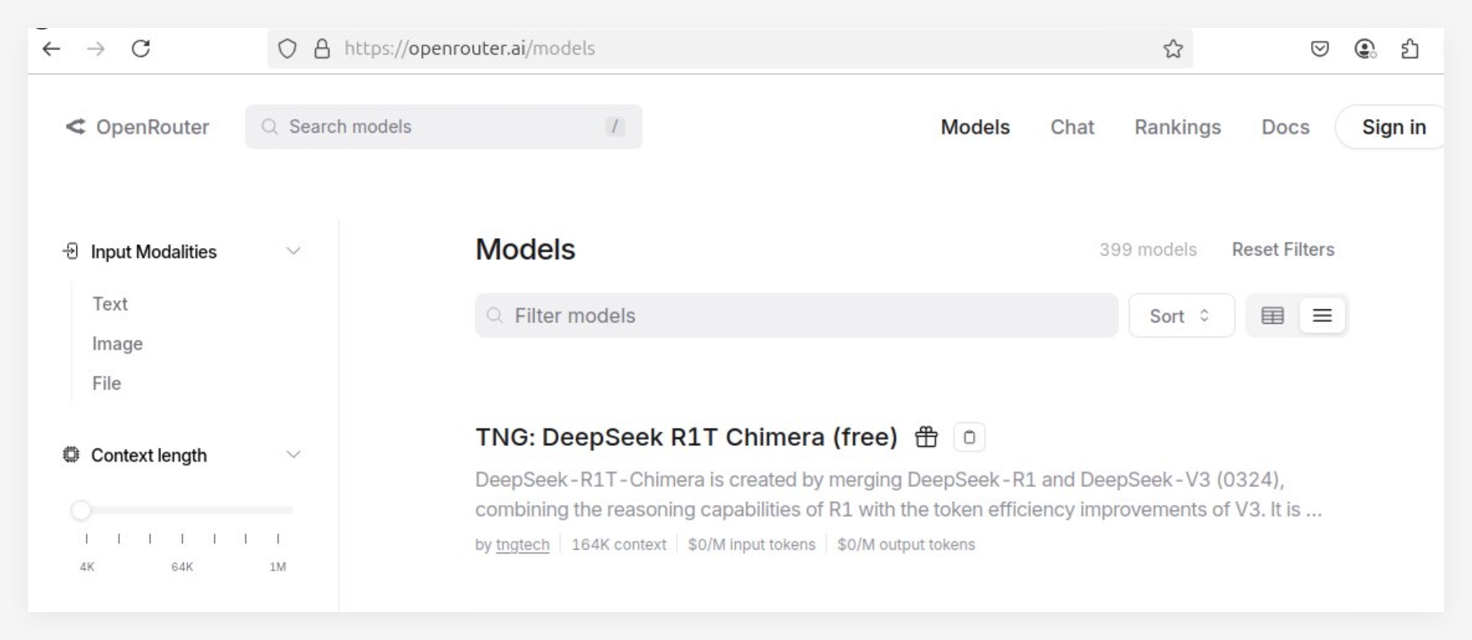Viewport: 1472px width, 640px height.
Task: Click the Sign in button
Action: [1393, 127]
